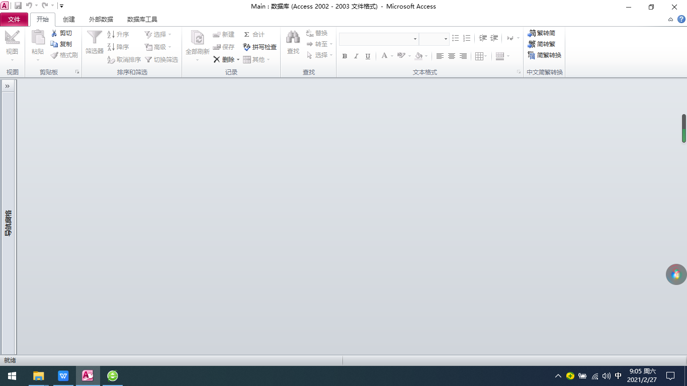Open the 高级 advanced filter dropdown
This screenshot has height=386, width=687.
point(158,47)
